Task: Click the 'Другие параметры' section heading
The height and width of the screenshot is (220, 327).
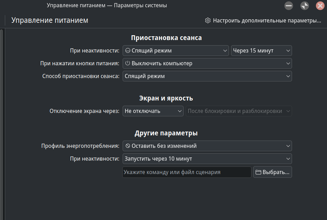Action: pyautogui.click(x=166, y=133)
